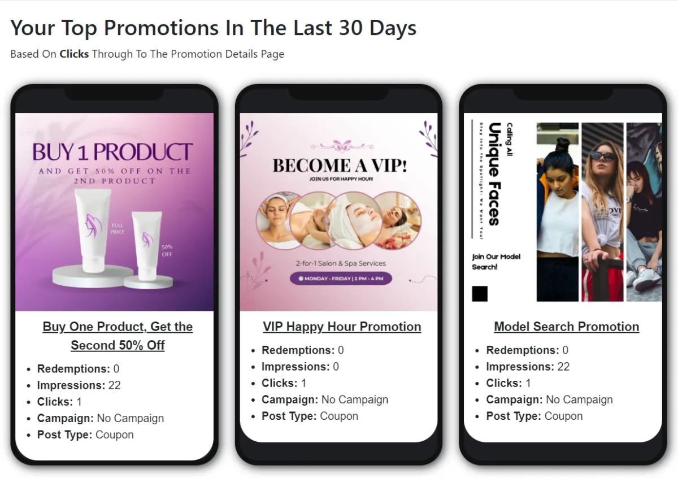Click the ornamental flourish above Become A VIP
This screenshot has width=678, height=478.
(x=338, y=146)
